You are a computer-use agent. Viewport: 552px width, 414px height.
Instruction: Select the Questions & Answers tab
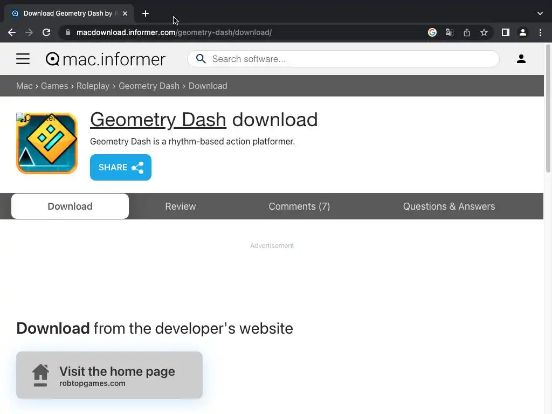click(448, 206)
